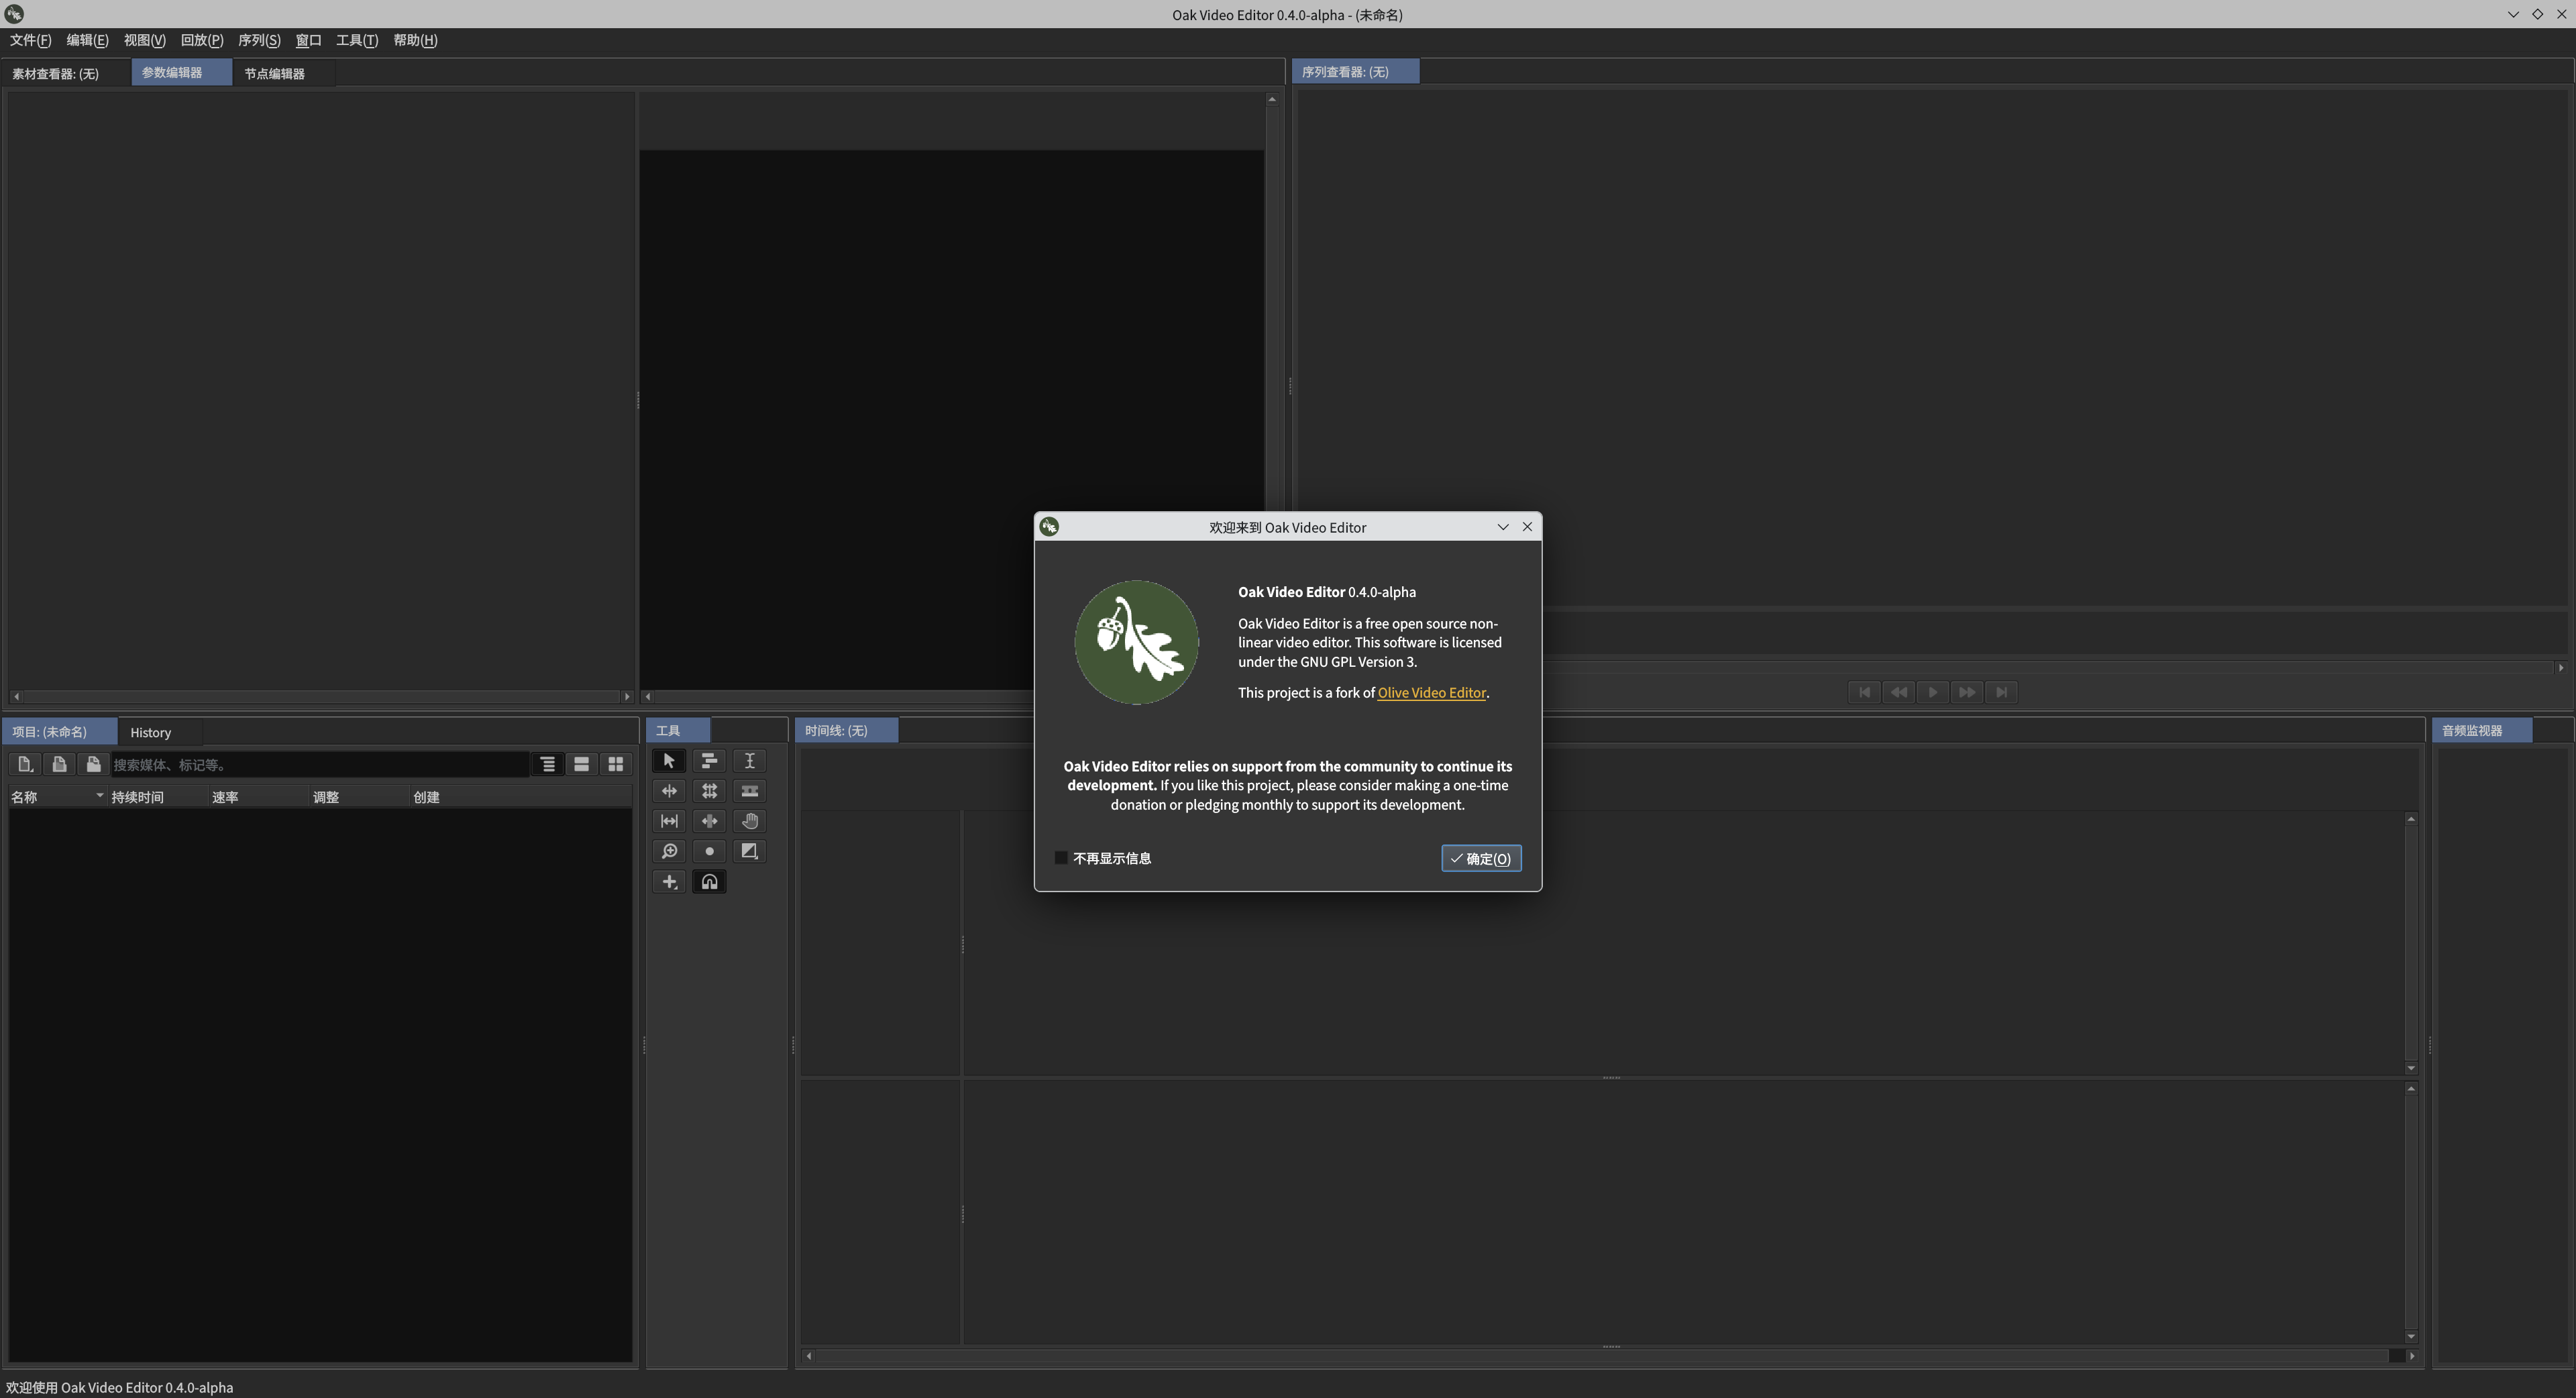Select the Rolling edit tool

(709, 791)
